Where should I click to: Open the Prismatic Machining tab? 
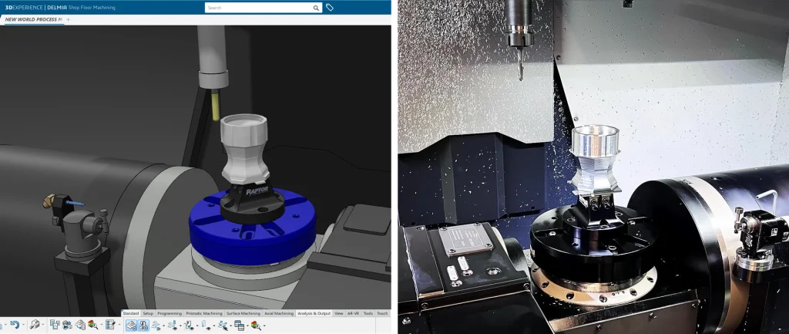pos(204,313)
